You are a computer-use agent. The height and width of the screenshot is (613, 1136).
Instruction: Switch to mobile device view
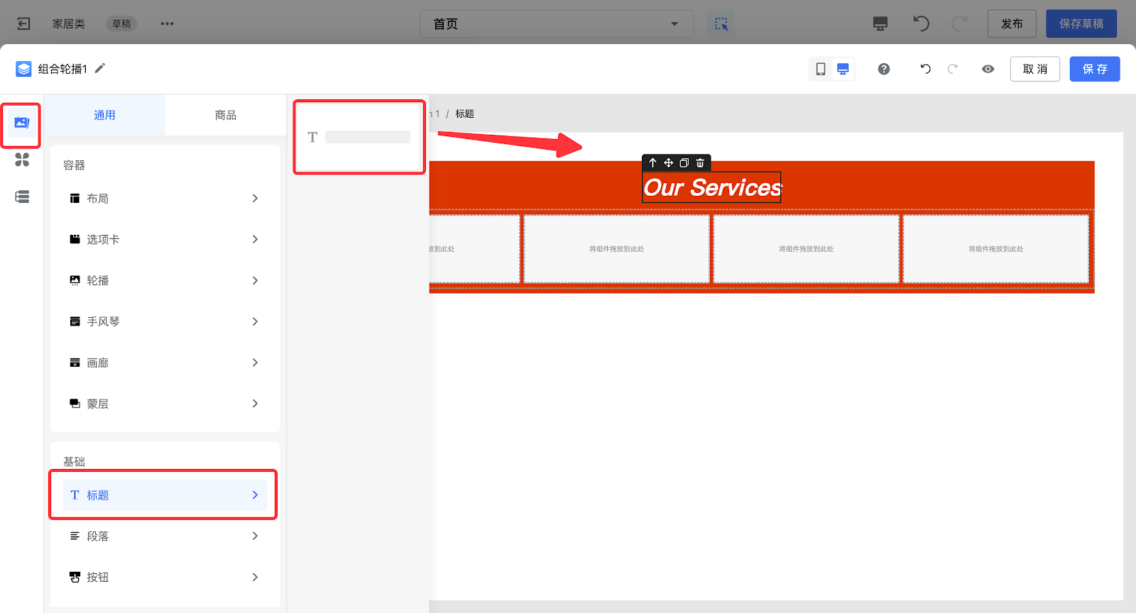821,69
